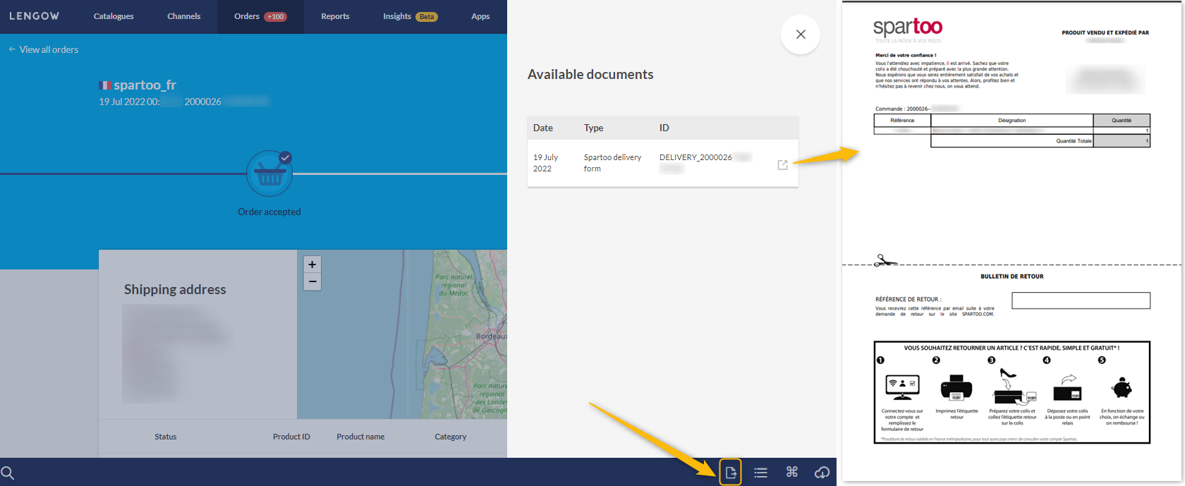Click the list view icon in bottom toolbar
Screen dimensions: 1185x486
pos(760,473)
